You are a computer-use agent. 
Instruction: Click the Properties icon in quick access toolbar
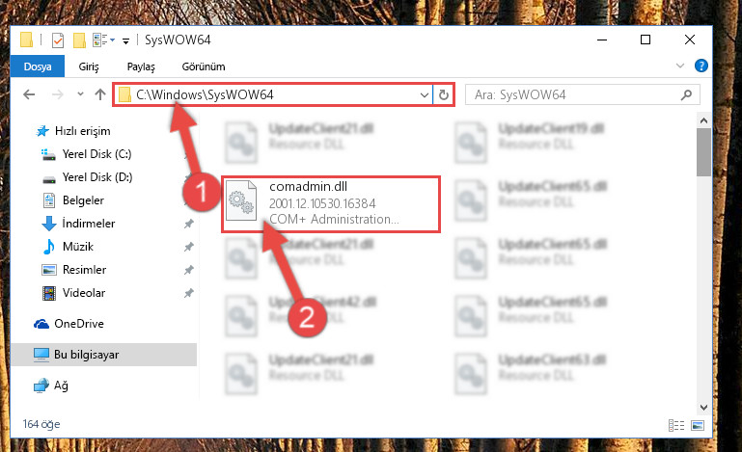(x=58, y=40)
